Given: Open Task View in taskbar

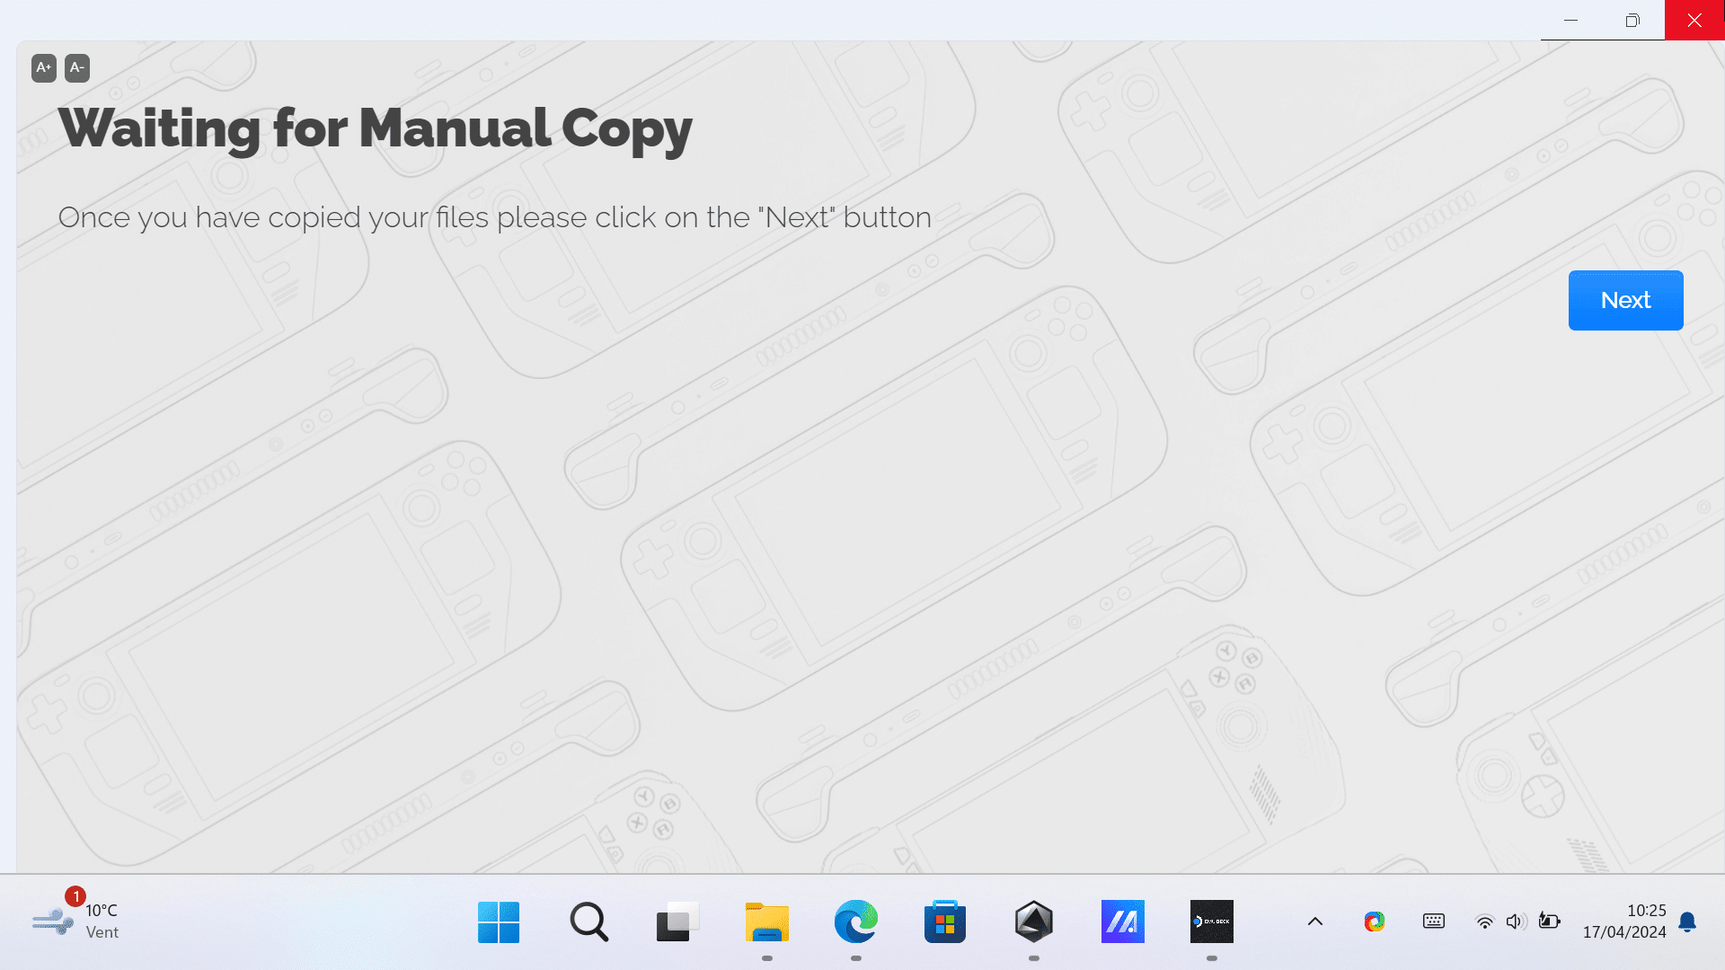Looking at the screenshot, I should (677, 921).
